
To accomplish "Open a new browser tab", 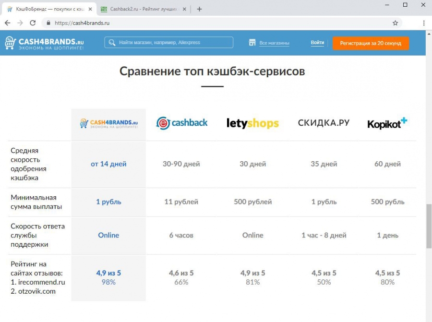I will pyautogui.click(x=200, y=9).
